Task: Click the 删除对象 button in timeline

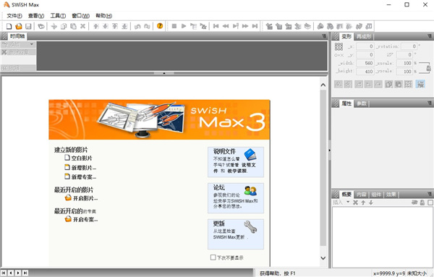Action: 18,52
